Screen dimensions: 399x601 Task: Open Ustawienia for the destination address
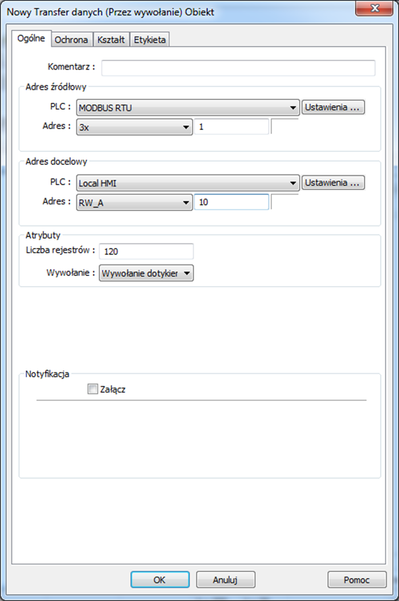click(333, 183)
